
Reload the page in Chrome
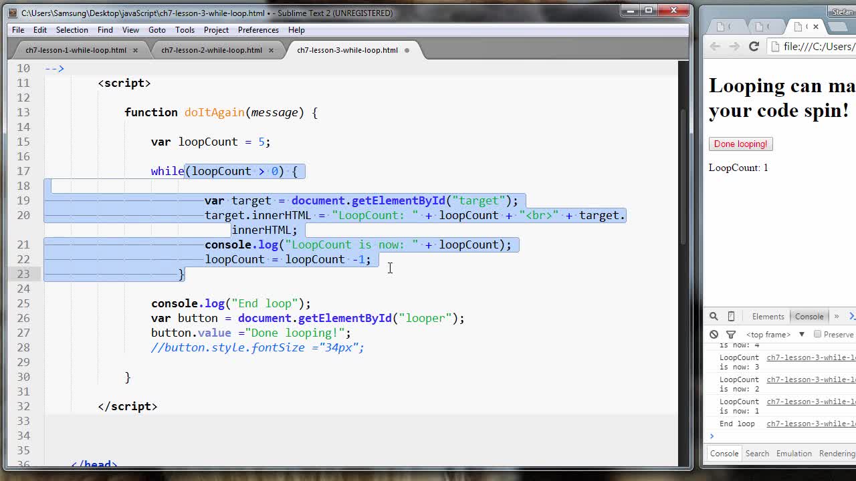click(754, 46)
